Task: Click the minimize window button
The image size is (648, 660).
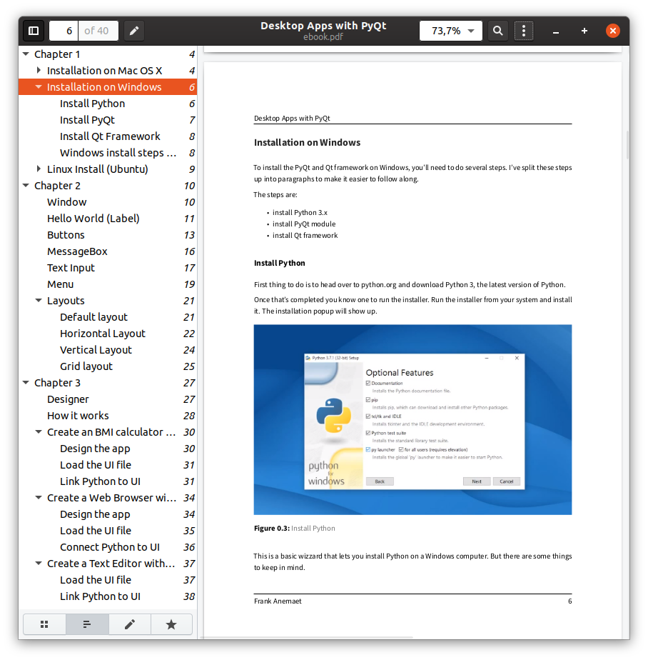Action: [x=556, y=31]
